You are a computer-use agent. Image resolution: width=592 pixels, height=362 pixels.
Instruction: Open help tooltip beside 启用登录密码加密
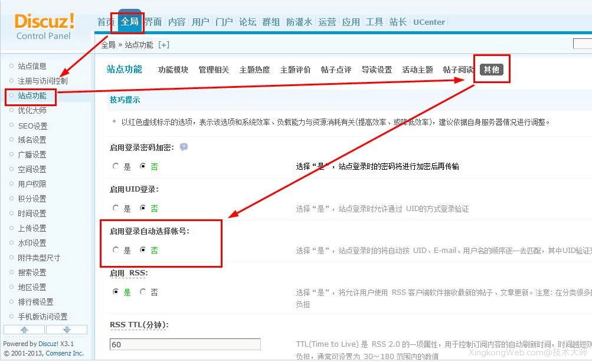point(184,147)
